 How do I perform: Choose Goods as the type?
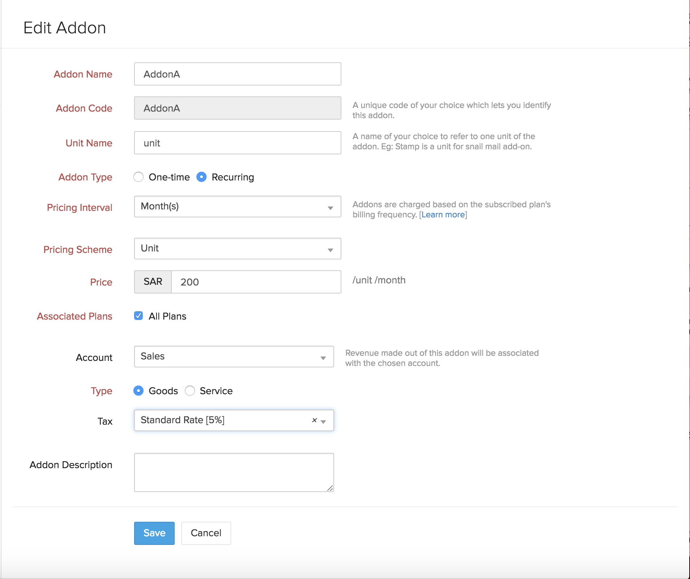[x=138, y=391]
